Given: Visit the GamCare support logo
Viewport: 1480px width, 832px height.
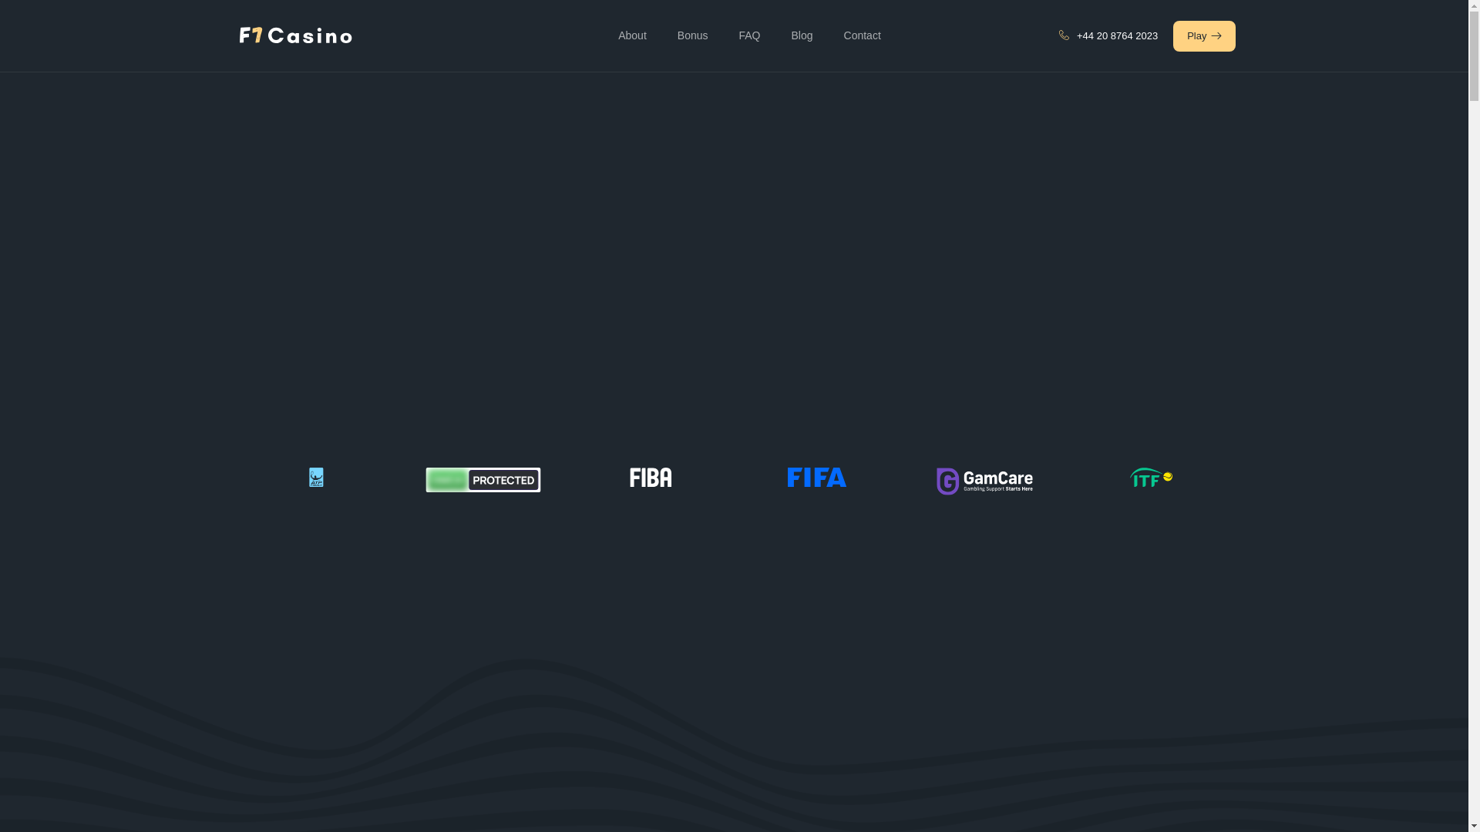Looking at the screenshot, I should coord(984,481).
